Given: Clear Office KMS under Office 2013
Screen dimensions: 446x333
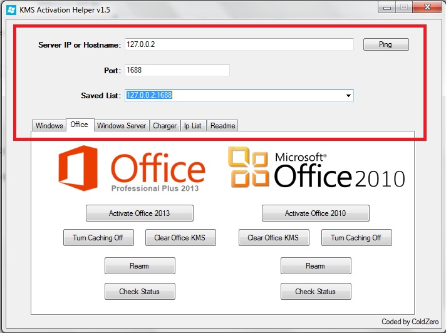Looking at the screenshot, I should 180,237.
